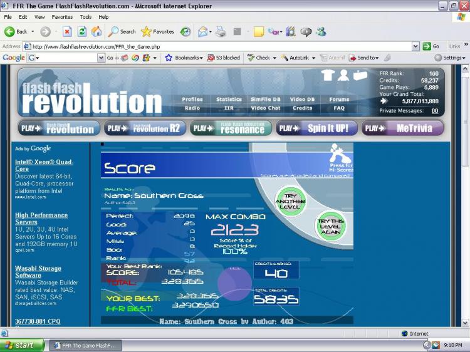Open the History toolbar icon
The height and width of the screenshot is (352, 470).
(x=185, y=31)
